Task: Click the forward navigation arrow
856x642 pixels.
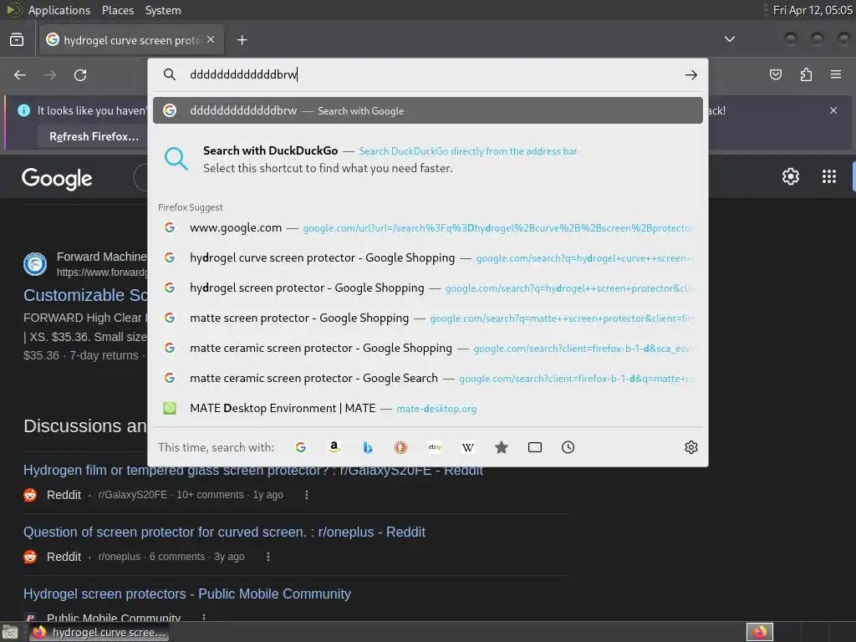Action: pos(50,74)
